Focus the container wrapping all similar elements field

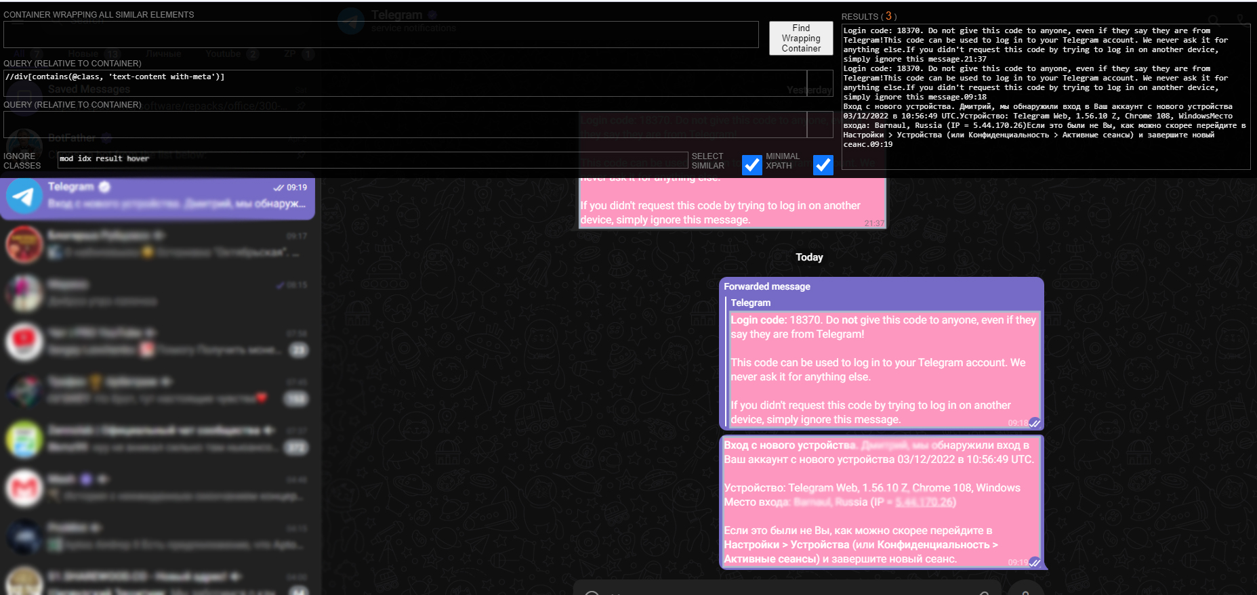coord(381,35)
